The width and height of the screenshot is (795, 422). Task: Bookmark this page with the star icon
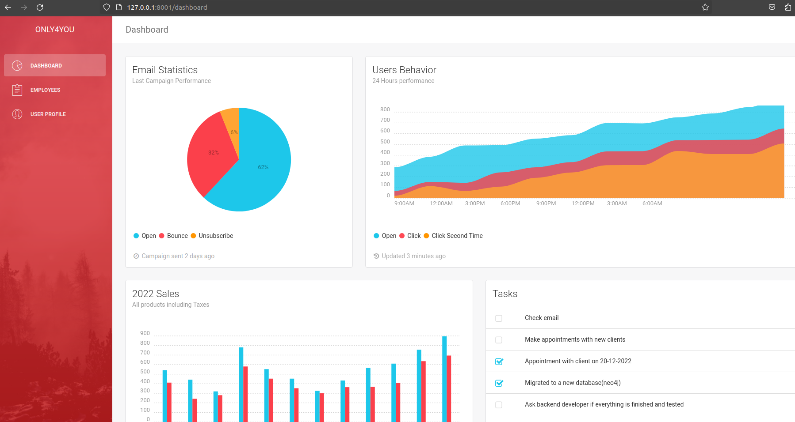pos(705,7)
